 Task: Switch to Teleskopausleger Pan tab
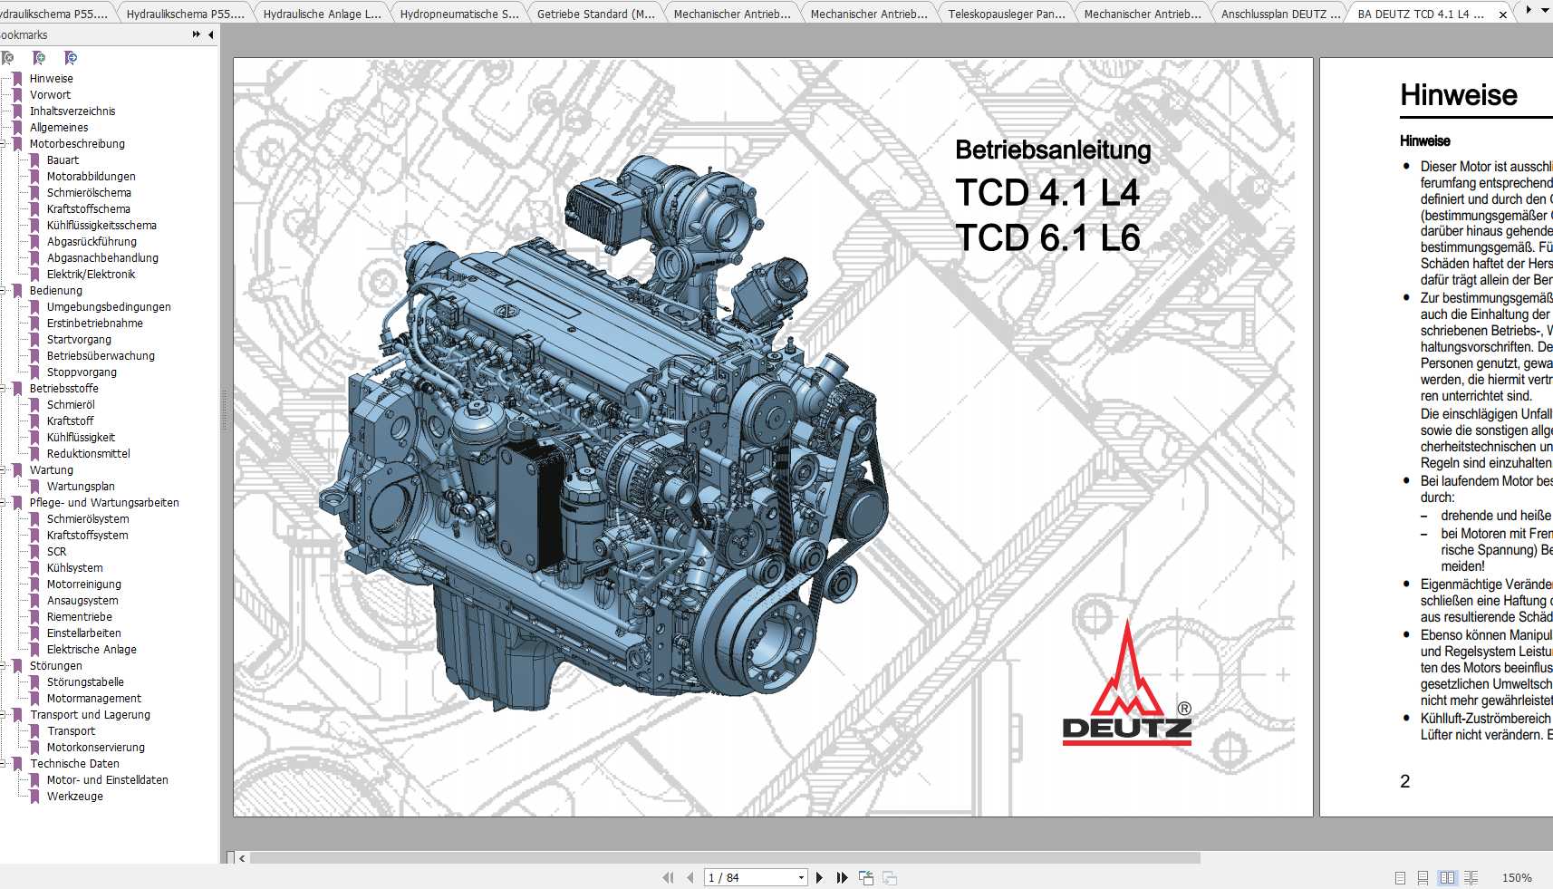1007,14
